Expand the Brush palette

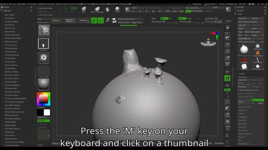240,10
